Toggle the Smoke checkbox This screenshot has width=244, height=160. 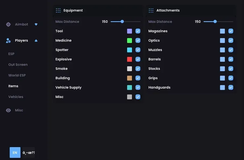pyautogui.click(x=138, y=69)
